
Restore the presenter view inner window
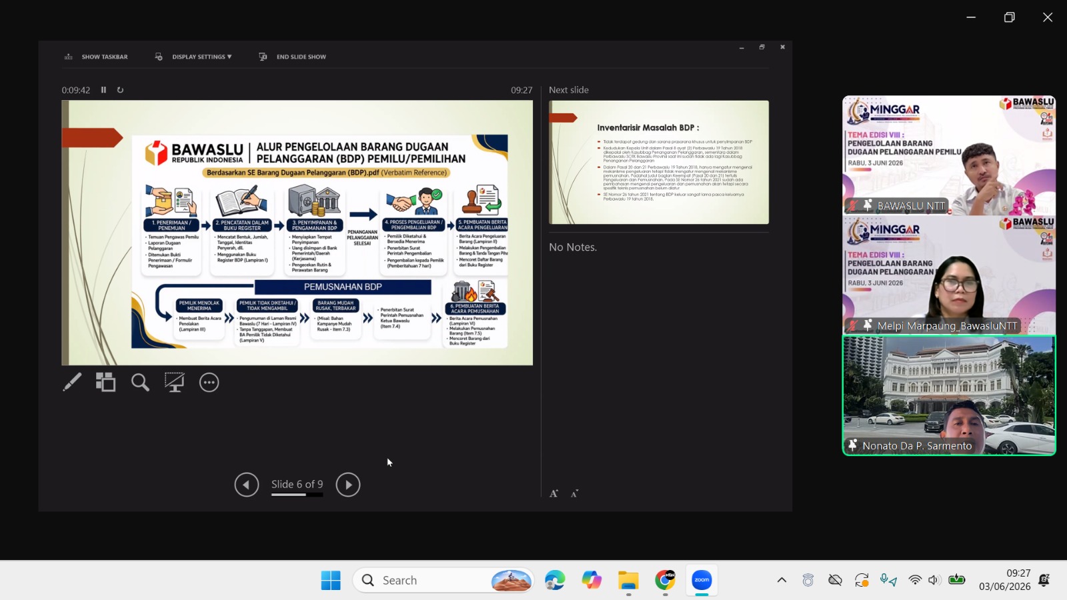762,47
